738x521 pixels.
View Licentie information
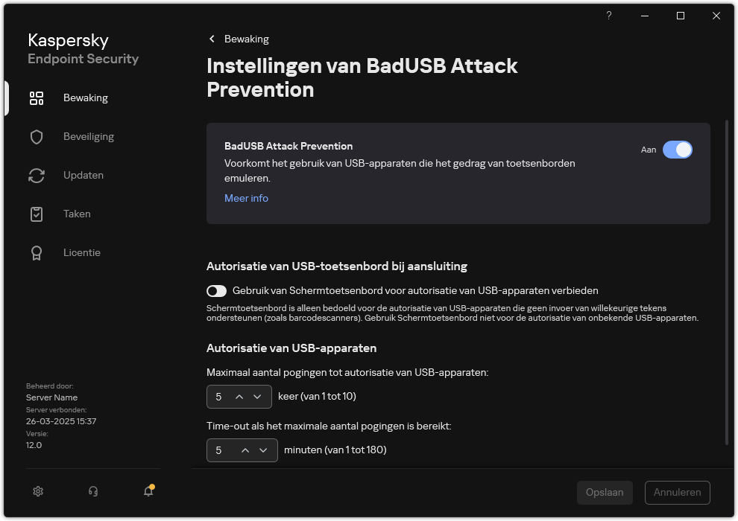click(81, 252)
